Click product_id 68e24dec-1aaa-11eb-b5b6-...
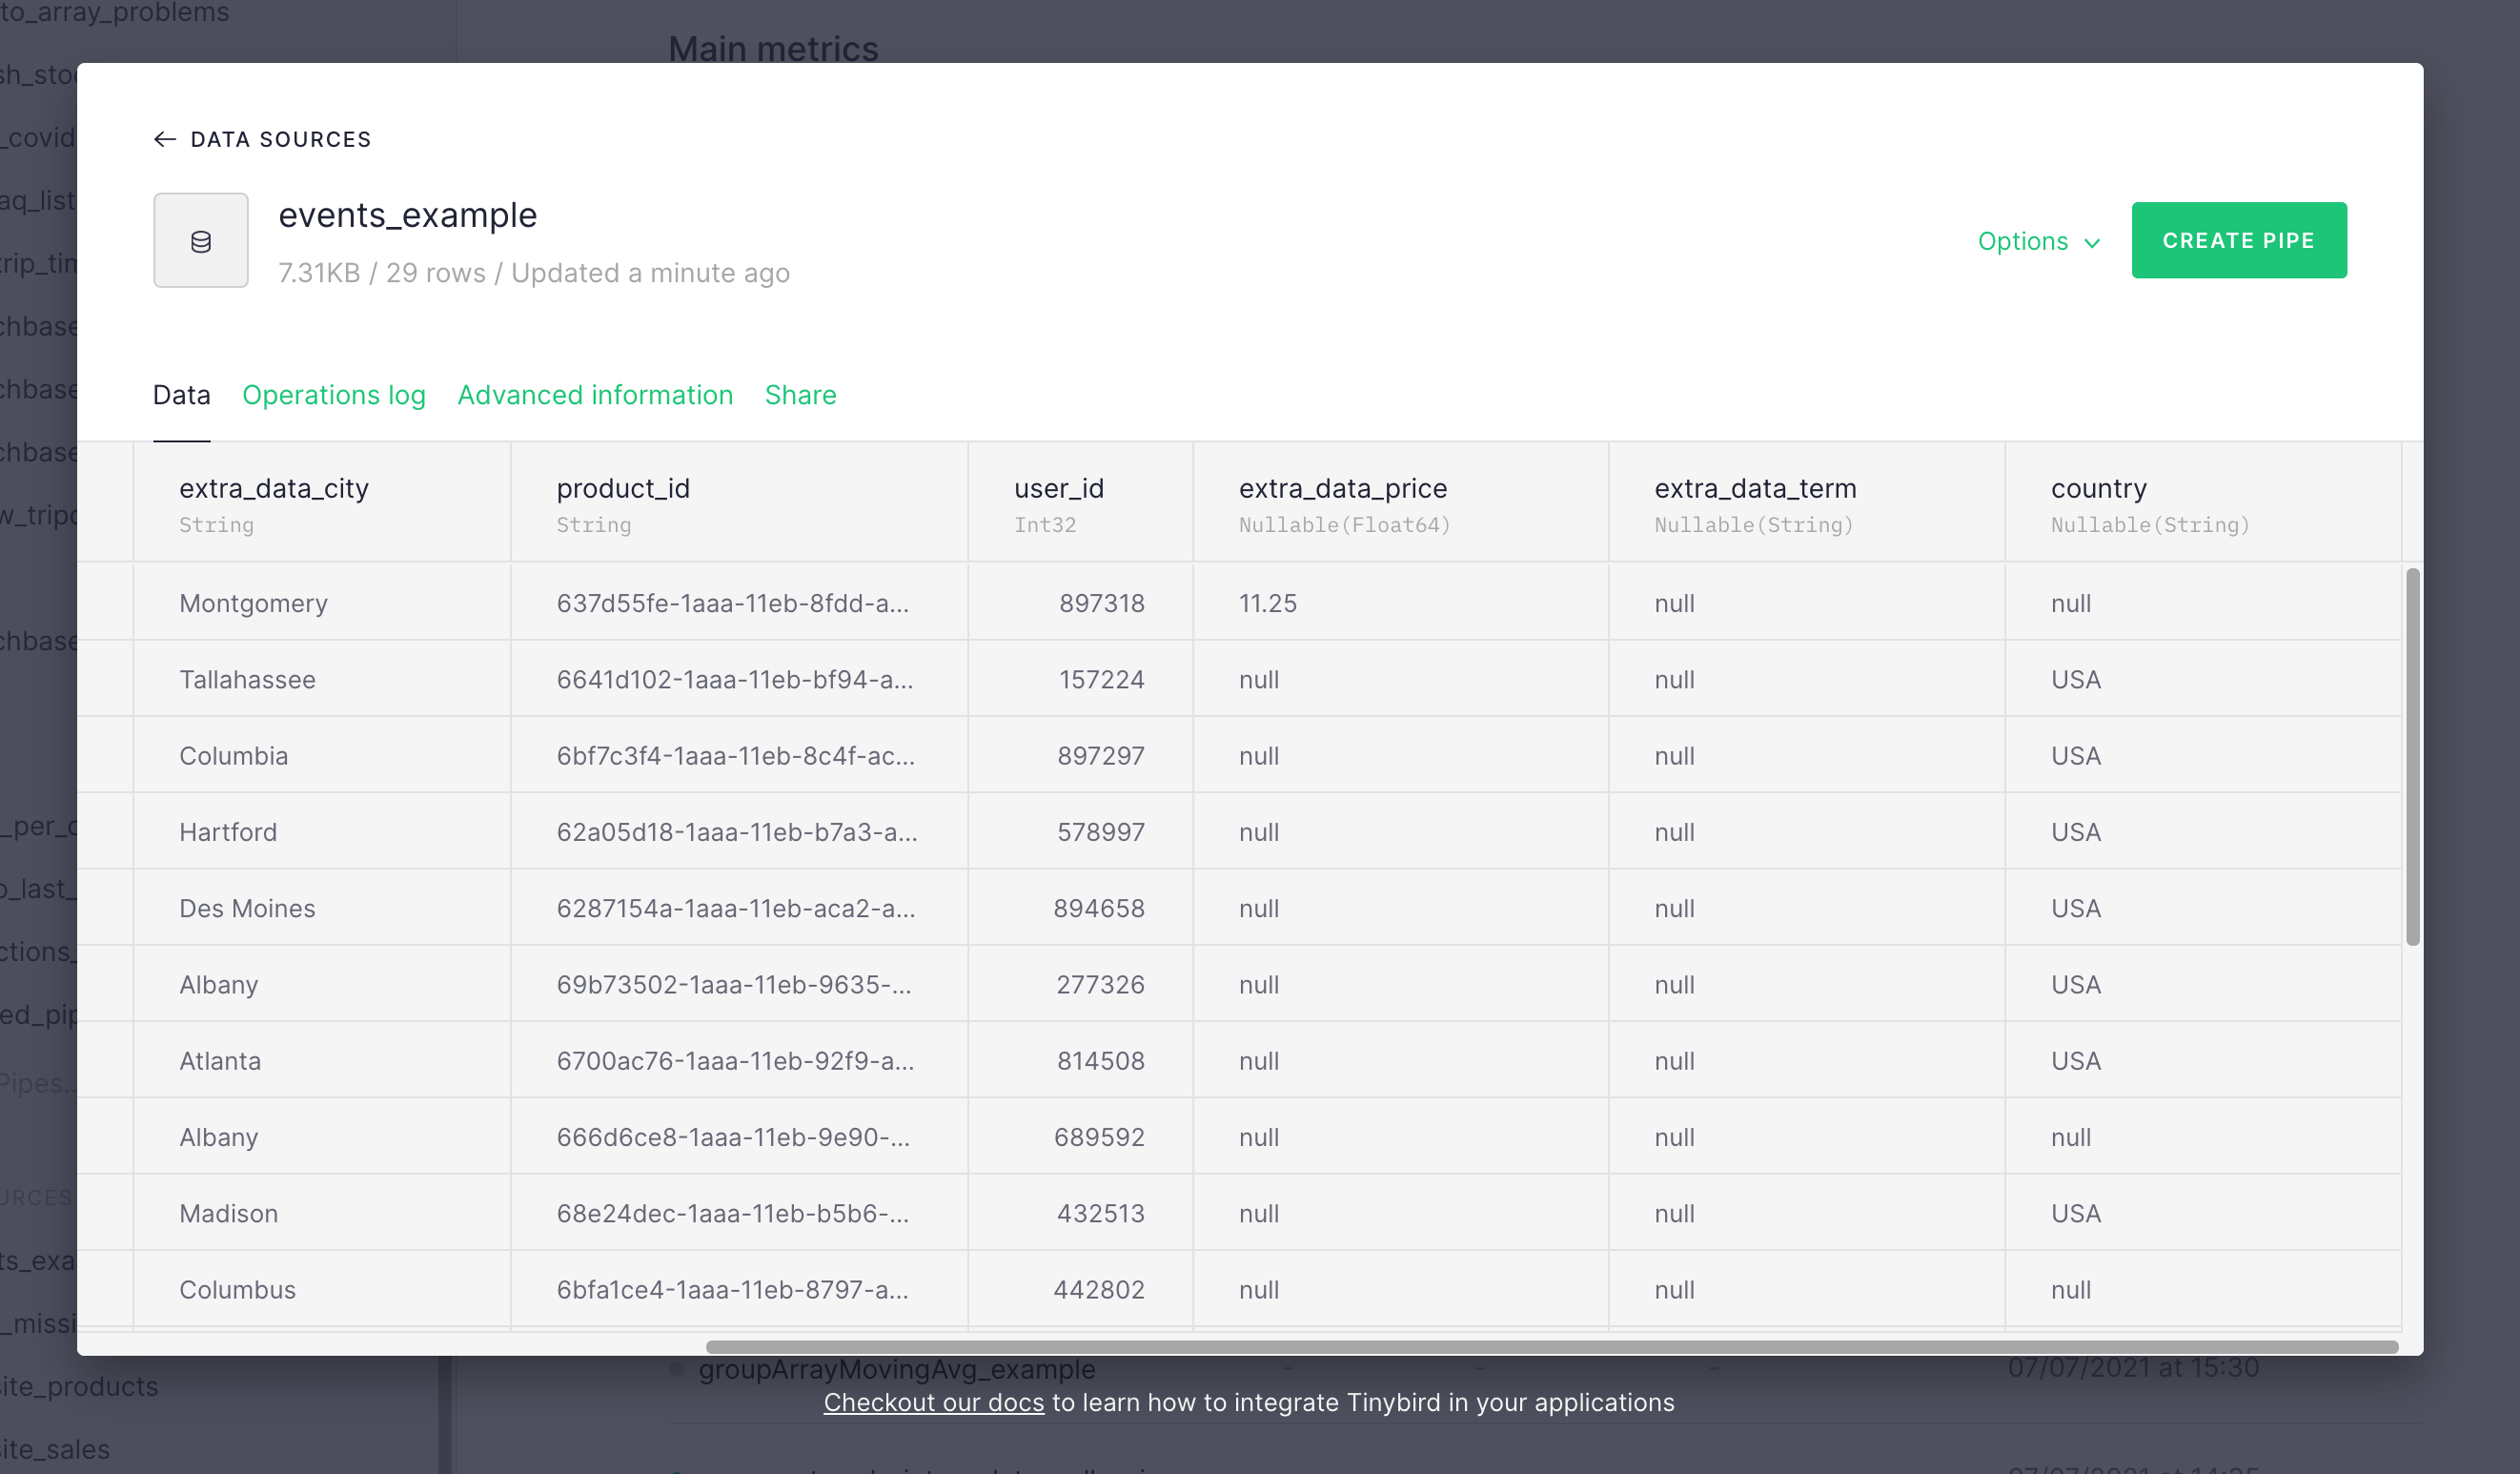This screenshot has width=2520, height=1474. (x=732, y=1213)
